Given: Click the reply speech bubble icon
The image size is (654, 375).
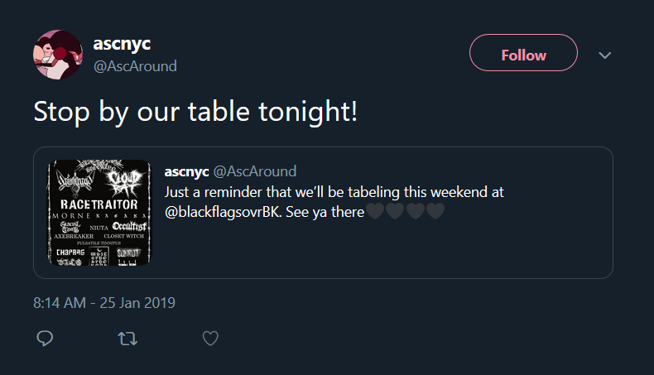Looking at the screenshot, I should click(46, 338).
